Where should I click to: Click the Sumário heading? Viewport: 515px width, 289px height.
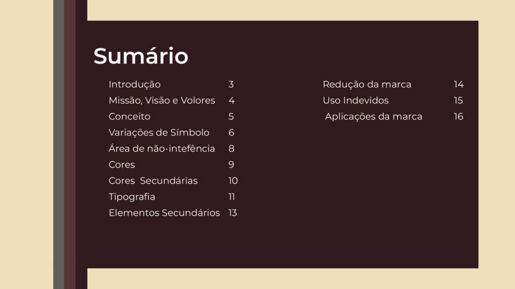tap(141, 56)
